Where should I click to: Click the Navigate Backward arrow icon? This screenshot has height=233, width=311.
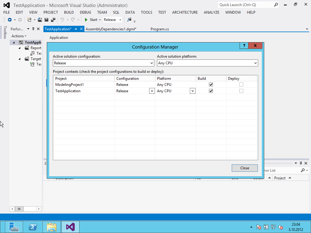(9, 20)
